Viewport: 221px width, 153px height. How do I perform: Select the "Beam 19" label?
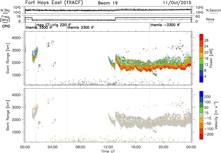click(x=108, y=3)
